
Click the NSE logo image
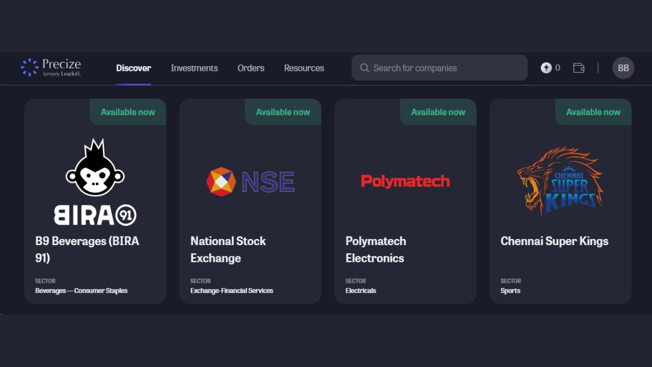click(251, 181)
